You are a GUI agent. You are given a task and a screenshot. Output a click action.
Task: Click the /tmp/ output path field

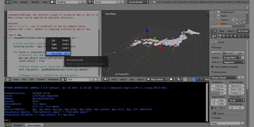[x=226, y=123]
